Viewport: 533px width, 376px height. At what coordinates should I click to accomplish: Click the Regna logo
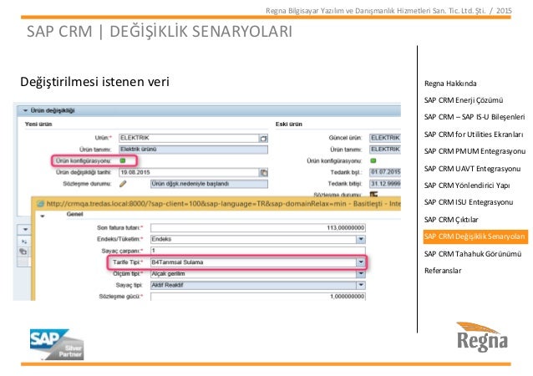click(482, 336)
